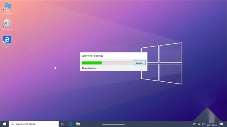The width and height of the screenshot is (227, 127).
Task: Click the 'Downloading...' status text
Action: tap(90, 68)
